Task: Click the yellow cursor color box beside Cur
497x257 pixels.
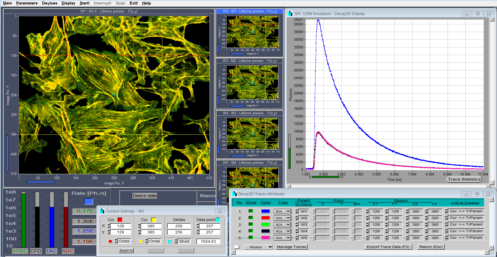Action: [154, 220]
